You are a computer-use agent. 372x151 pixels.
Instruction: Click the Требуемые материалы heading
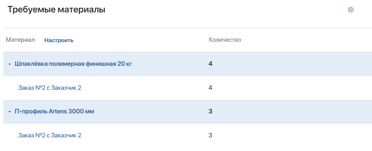(56, 10)
